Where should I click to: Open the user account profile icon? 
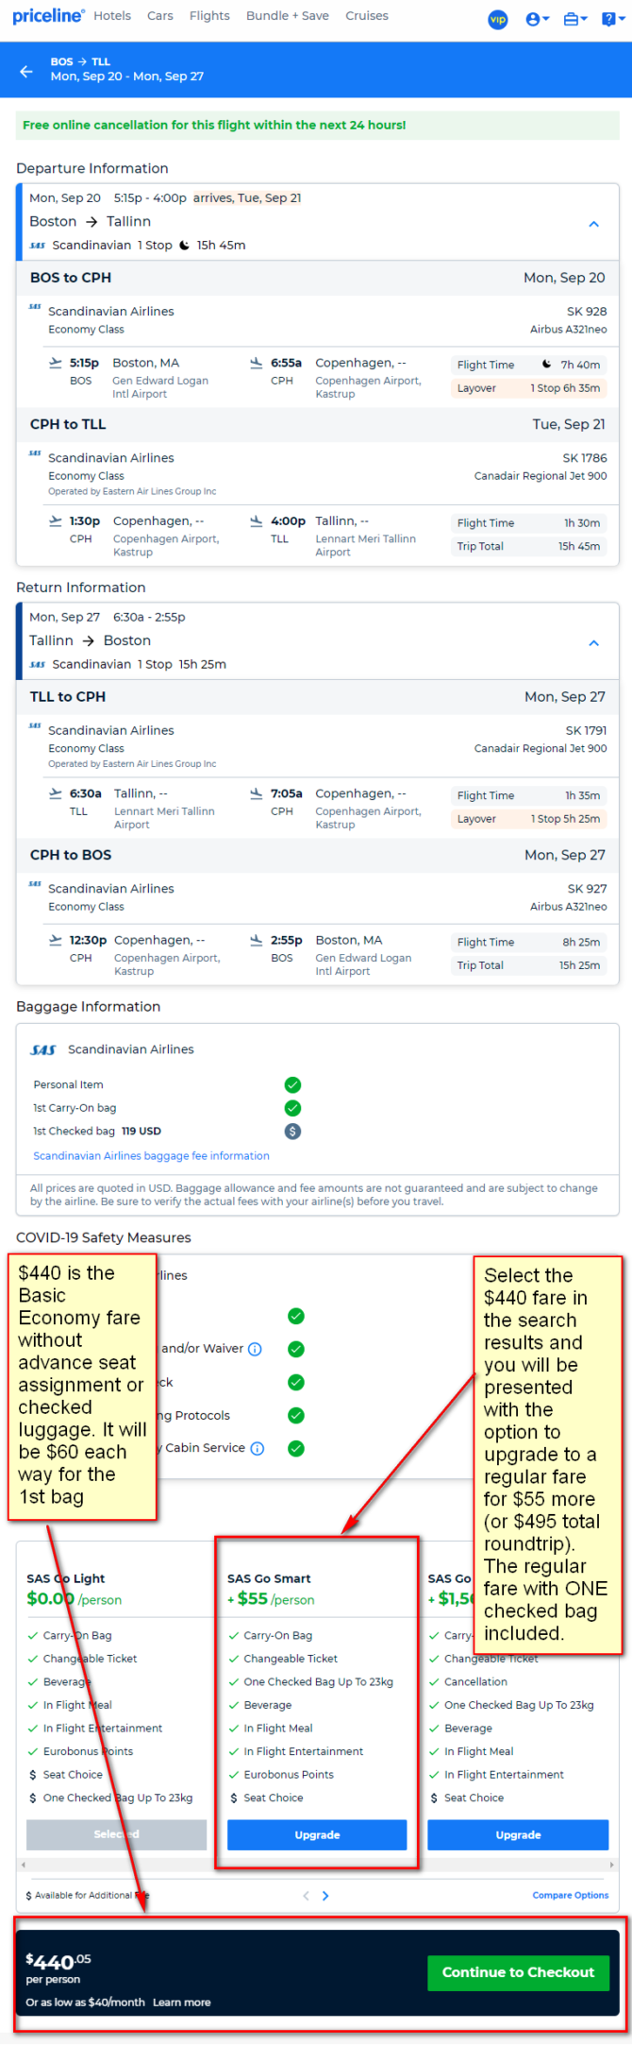[537, 19]
